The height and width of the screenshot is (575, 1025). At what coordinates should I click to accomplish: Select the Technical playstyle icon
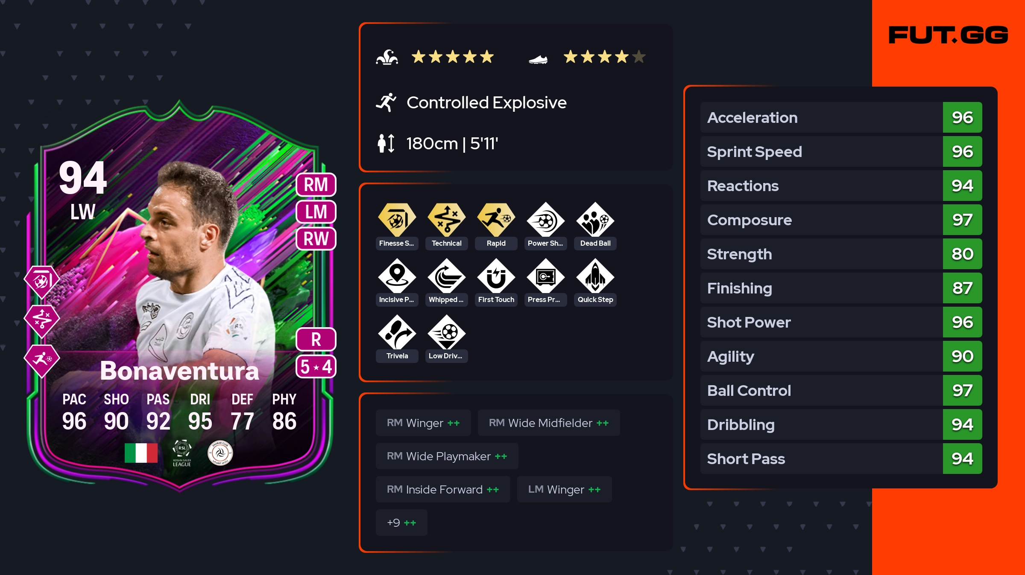click(447, 220)
